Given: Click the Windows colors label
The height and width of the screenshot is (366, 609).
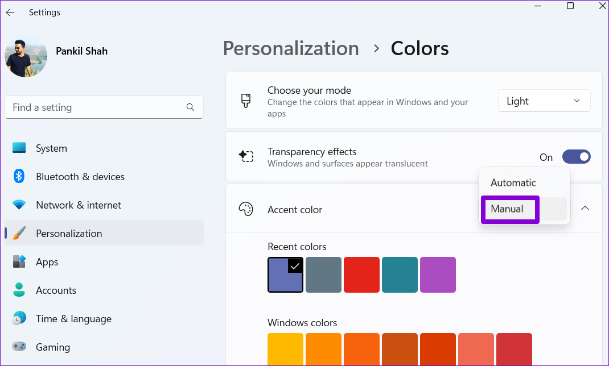Looking at the screenshot, I should click(302, 323).
